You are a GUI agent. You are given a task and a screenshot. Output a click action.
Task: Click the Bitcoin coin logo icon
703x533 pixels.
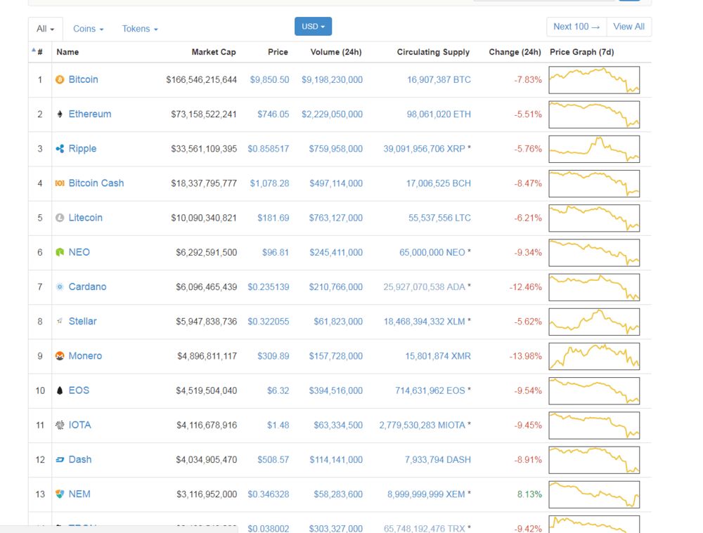60,80
